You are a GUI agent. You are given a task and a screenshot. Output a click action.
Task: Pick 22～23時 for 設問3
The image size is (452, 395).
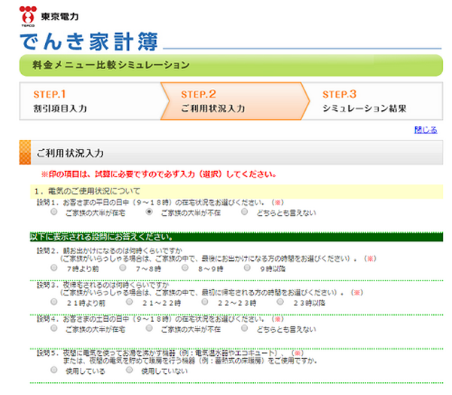(x=205, y=302)
